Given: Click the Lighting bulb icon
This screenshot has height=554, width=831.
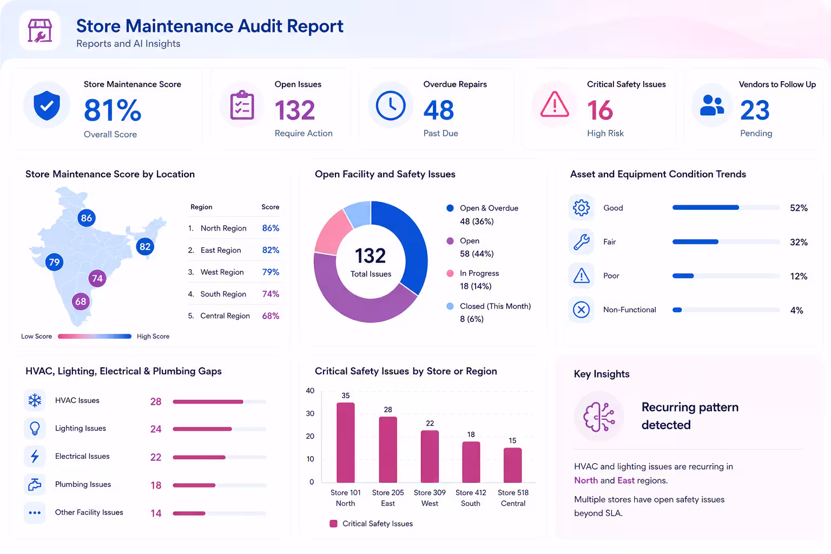Looking at the screenshot, I should [x=35, y=428].
